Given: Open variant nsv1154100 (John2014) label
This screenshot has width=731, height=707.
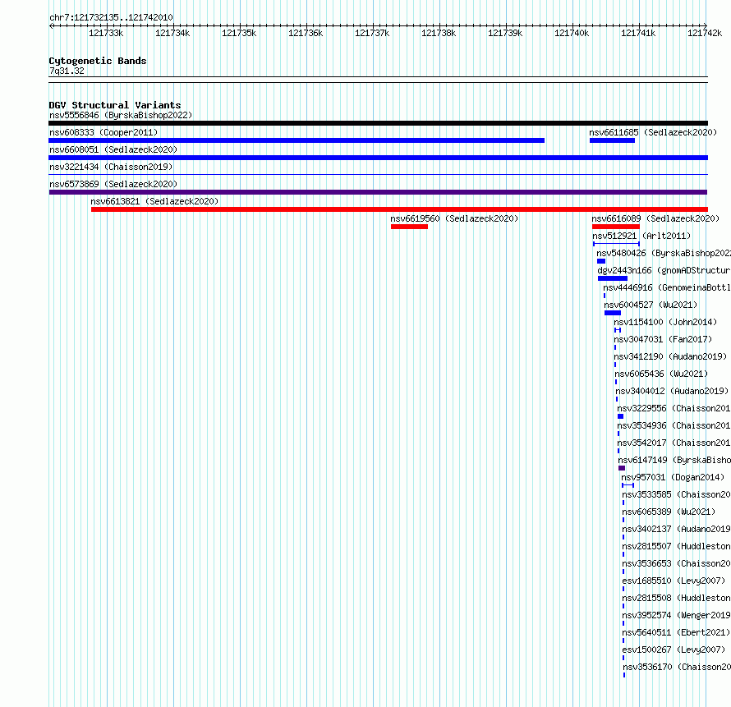Looking at the screenshot, I should tap(665, 322).
